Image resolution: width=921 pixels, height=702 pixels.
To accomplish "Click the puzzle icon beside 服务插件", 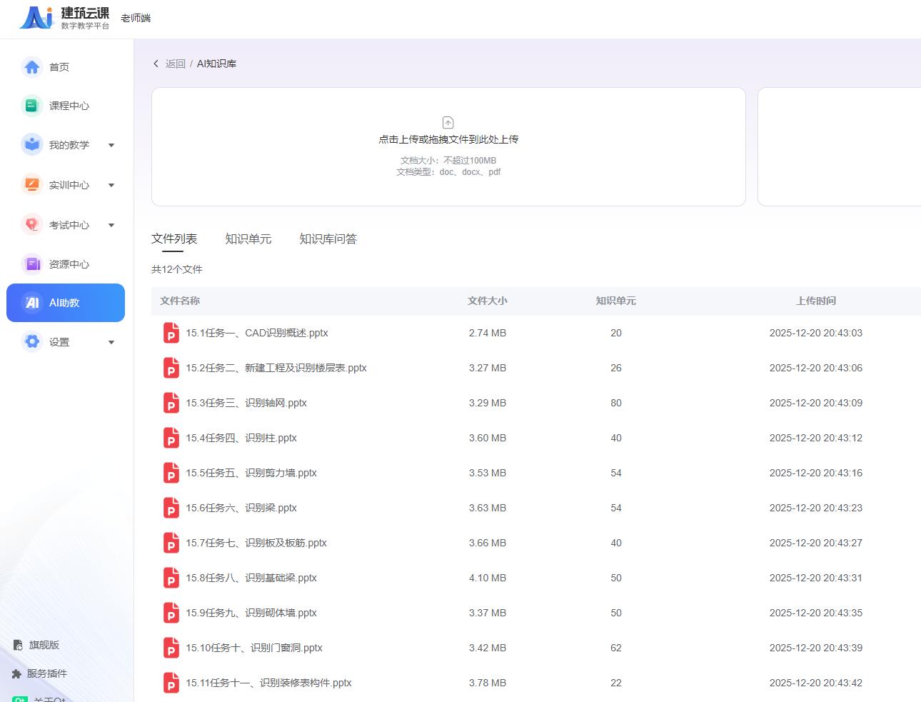I will (x=17, y=673).
